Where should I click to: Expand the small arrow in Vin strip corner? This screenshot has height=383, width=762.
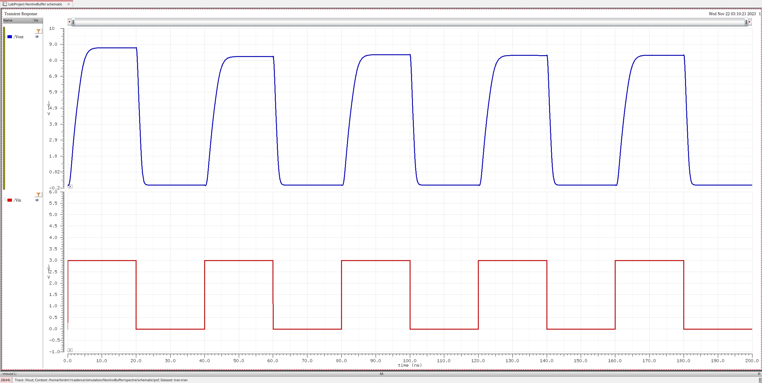tap(70, 350)
